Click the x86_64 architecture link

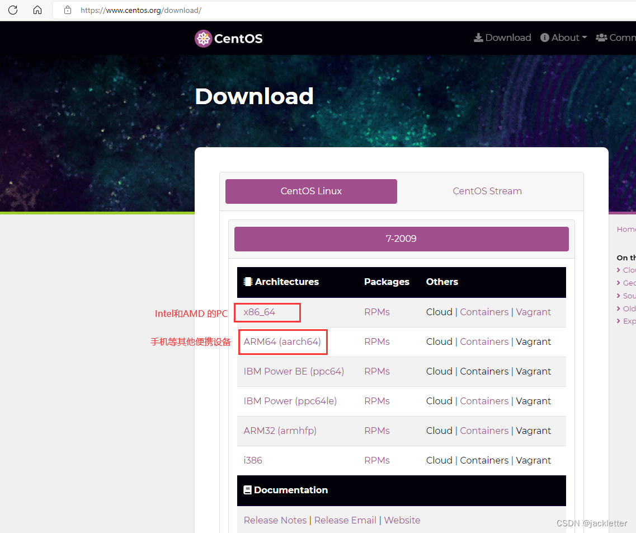(x=260, y=312)
